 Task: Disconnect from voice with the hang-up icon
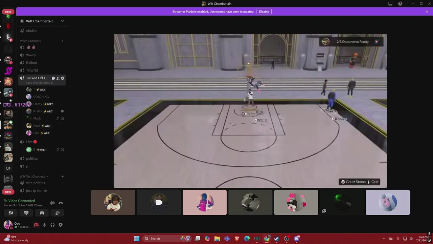(x=61, y=203)
